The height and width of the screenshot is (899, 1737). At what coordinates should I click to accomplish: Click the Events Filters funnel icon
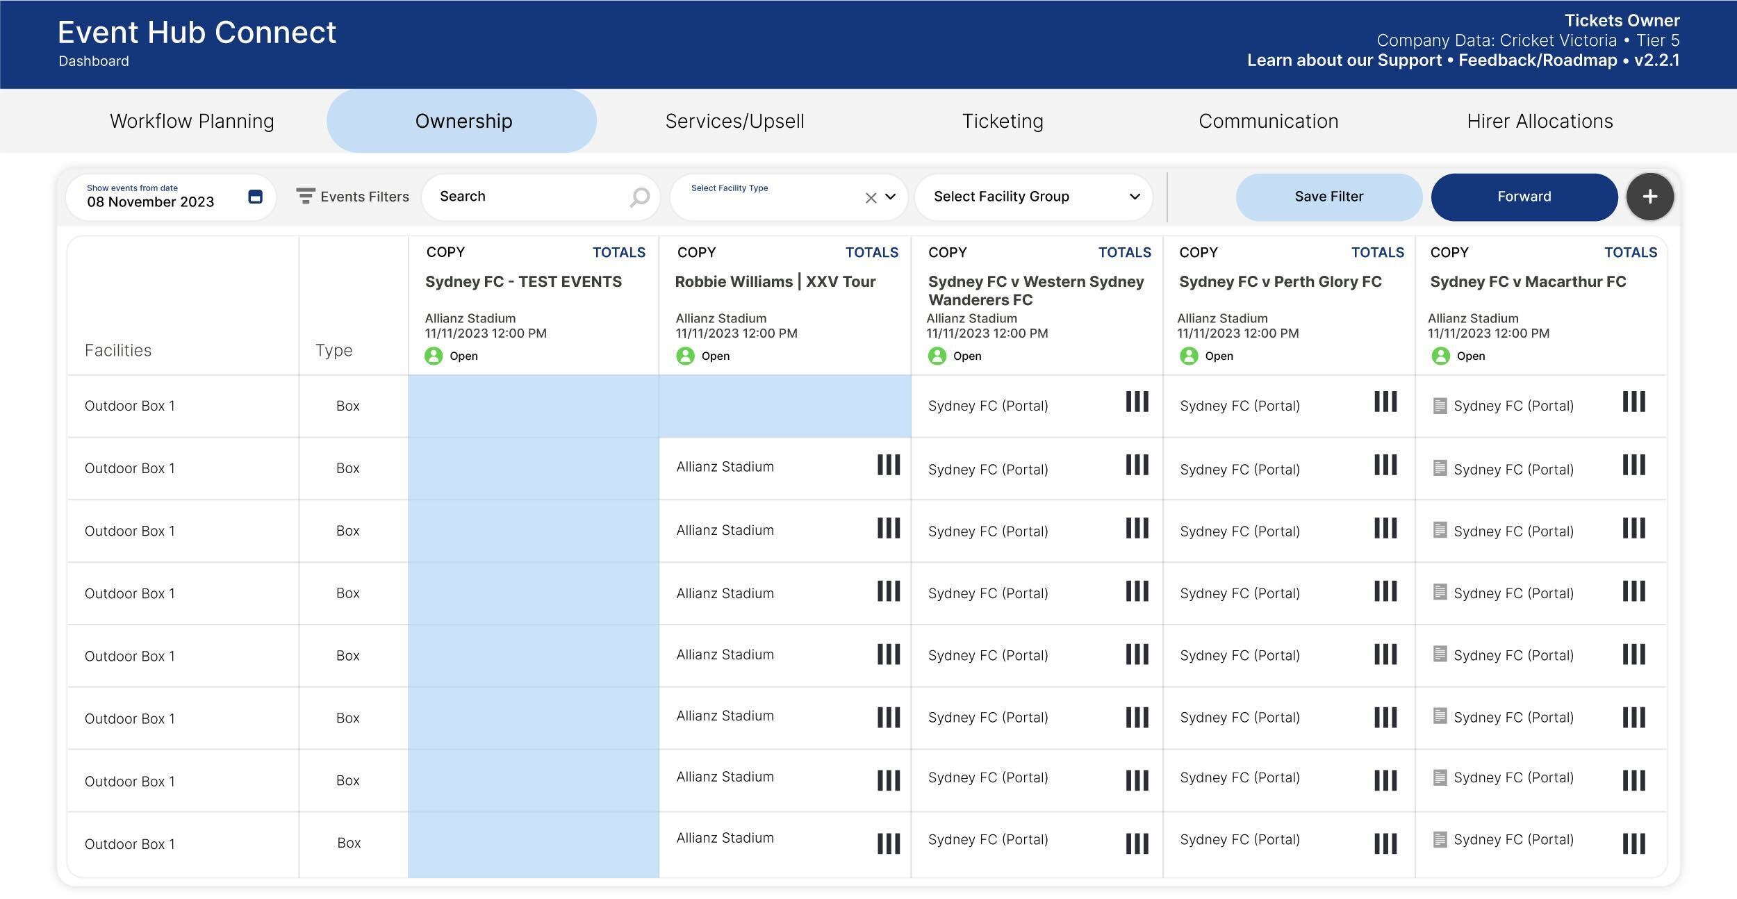[305, 196]
